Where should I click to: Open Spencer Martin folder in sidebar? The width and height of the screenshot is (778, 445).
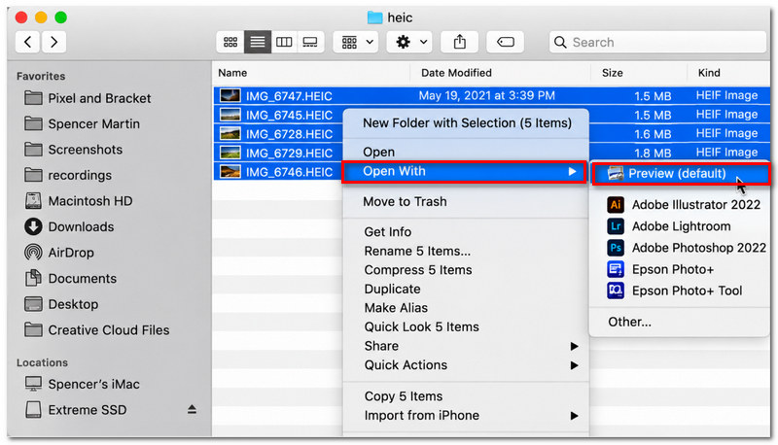[x=82, y=124]
